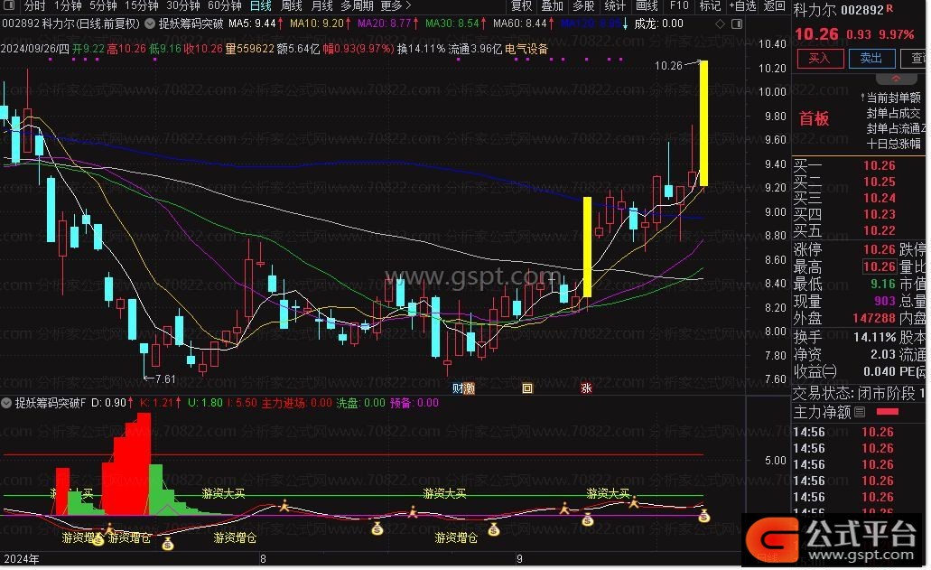Screen dimensions: 931x570
Task: Select the 月线 monthly tab
Action: 322,6
